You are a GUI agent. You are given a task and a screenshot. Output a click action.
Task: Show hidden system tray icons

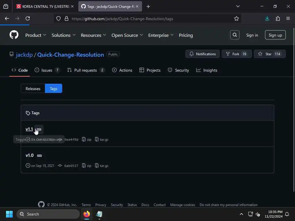241,214
